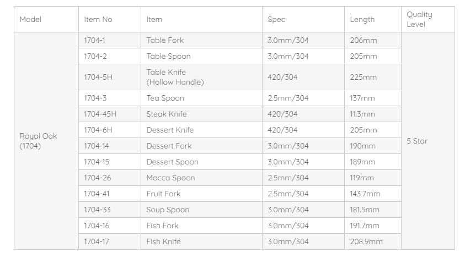Click the Mocca Spoon item cell
Viewport: 465px width, 253px height.
tap(170, 178)
